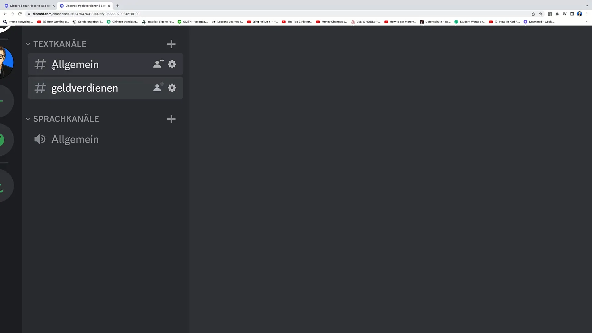Reload the Discord page
The width and height of the screenshot is (592, 333).
tap(20, 14)
